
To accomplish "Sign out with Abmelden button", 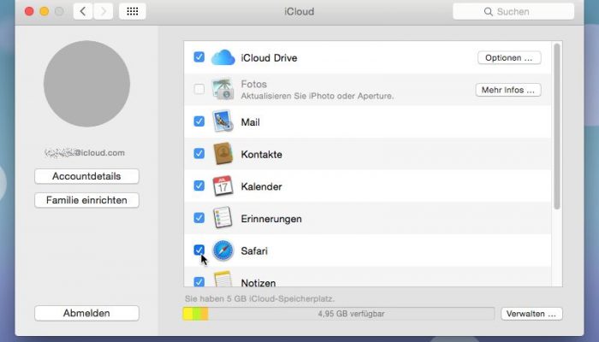I will coord(86,314).
